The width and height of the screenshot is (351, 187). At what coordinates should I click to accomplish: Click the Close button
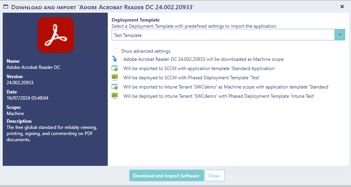click(214, 175)
